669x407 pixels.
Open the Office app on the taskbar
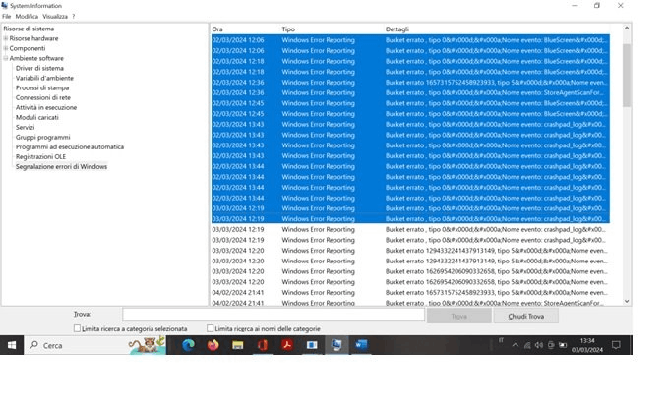coord(263,345)
